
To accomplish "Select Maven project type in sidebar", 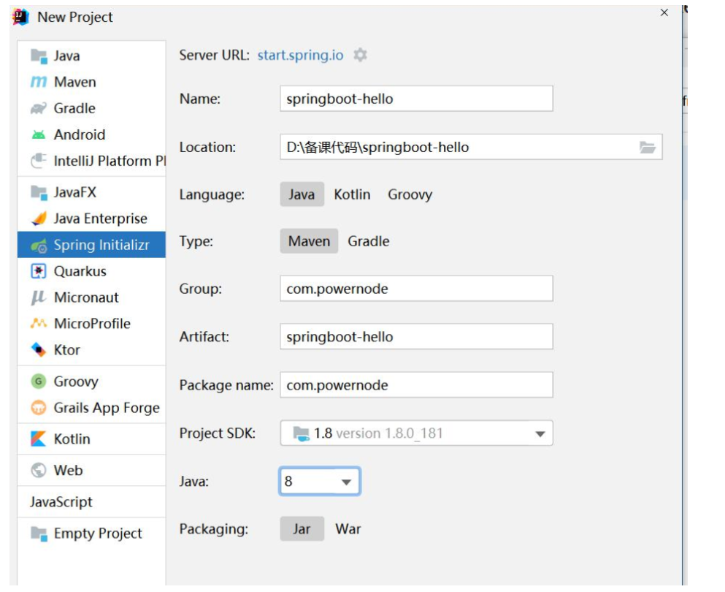I will click(91, 82).
